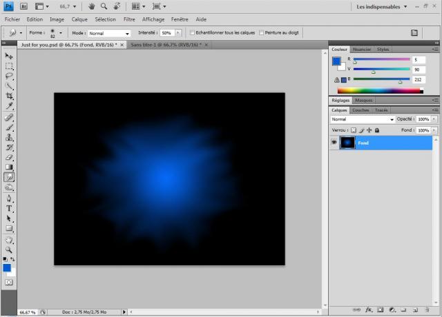Click the foreground color swatch in toolbox
This screenshot has width=442, height=317.
coord(7,268)
